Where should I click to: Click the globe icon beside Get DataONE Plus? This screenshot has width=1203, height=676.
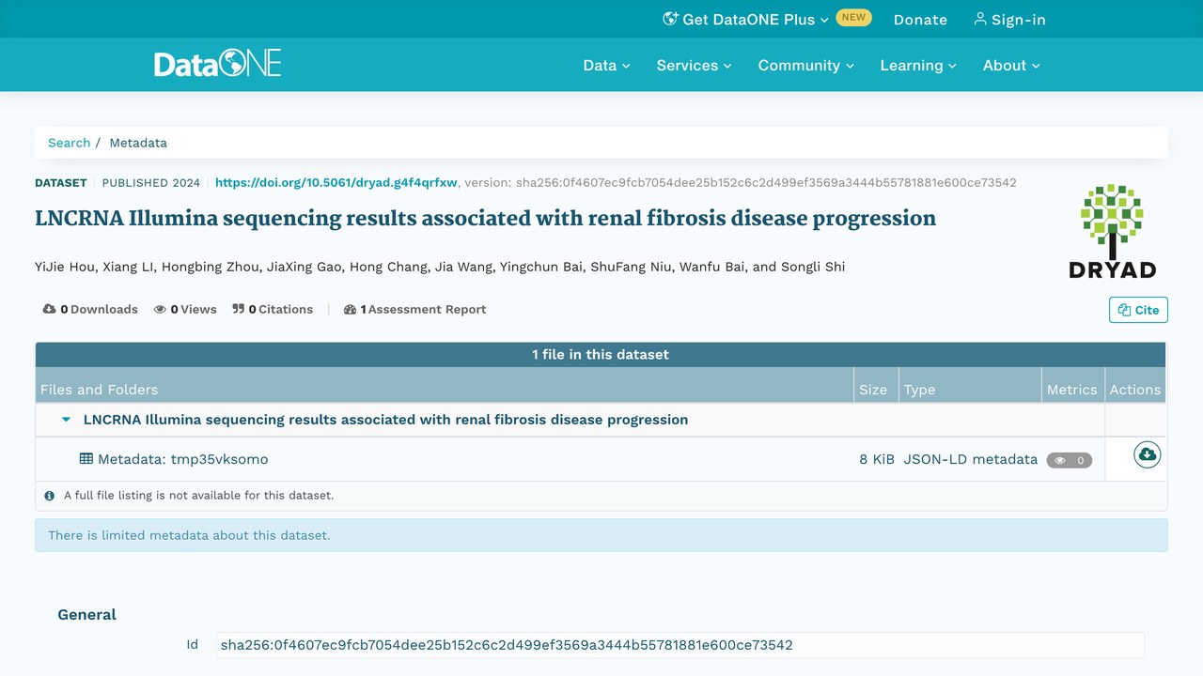click(670, 19)
